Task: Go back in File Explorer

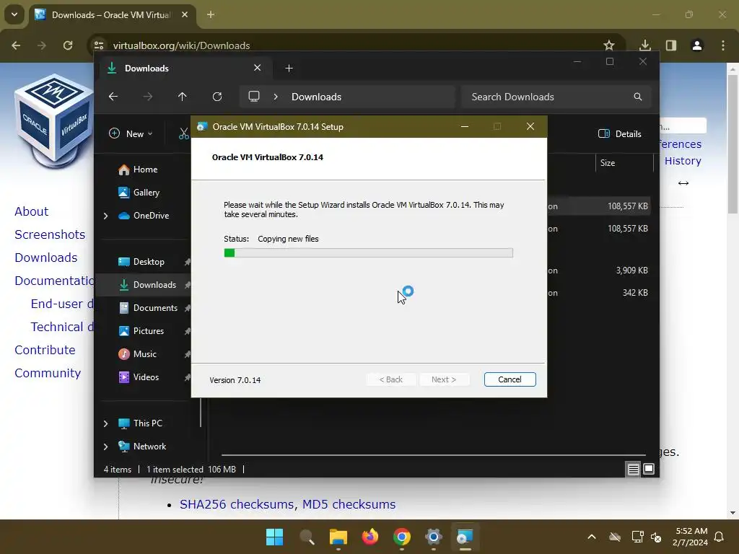Action: pyautogui.click(x=113, y=97)
